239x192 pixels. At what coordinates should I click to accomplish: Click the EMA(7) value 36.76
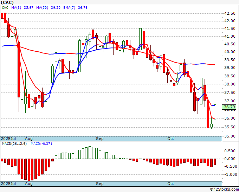[83, 8]
